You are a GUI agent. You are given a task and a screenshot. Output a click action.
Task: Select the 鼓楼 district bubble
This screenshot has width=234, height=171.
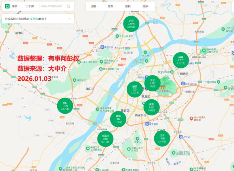point(135,89)
